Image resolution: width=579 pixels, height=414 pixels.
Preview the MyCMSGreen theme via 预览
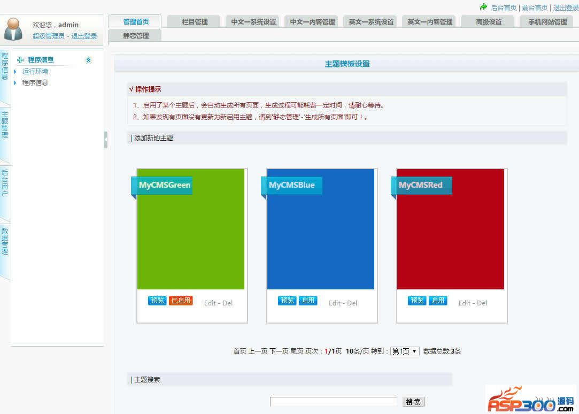tap(157, 301)
